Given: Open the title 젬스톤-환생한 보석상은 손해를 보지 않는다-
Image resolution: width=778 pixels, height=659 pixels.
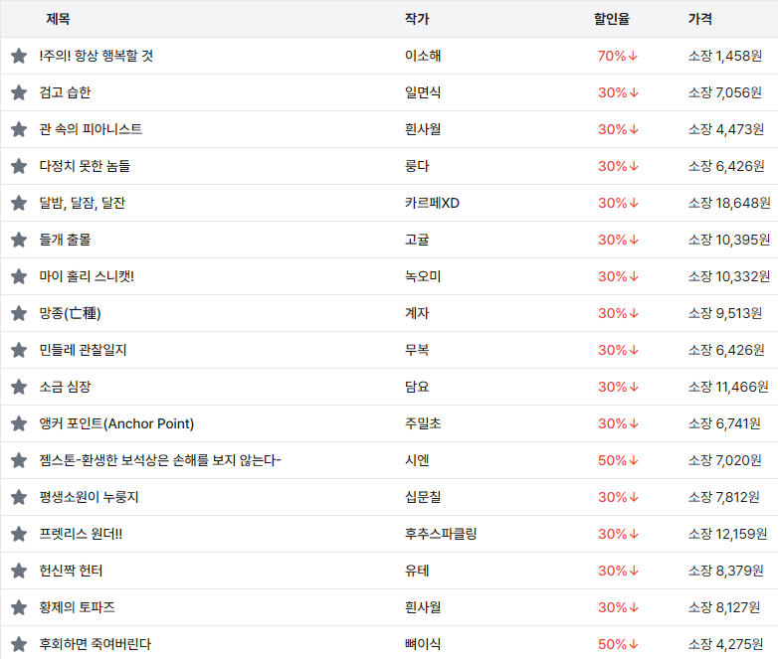Looking at the screenshot, I should click(160, 460).
